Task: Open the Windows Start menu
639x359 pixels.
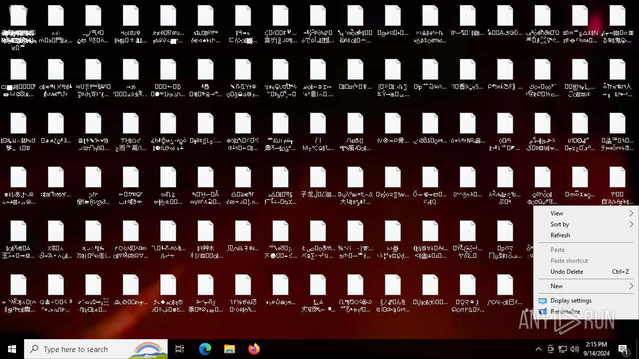Action: 12,349
